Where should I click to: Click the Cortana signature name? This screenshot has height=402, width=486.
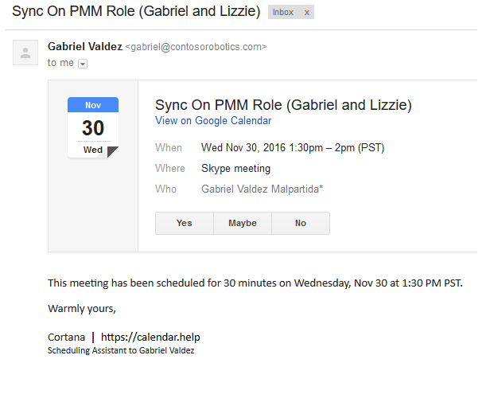pos(66,337)
